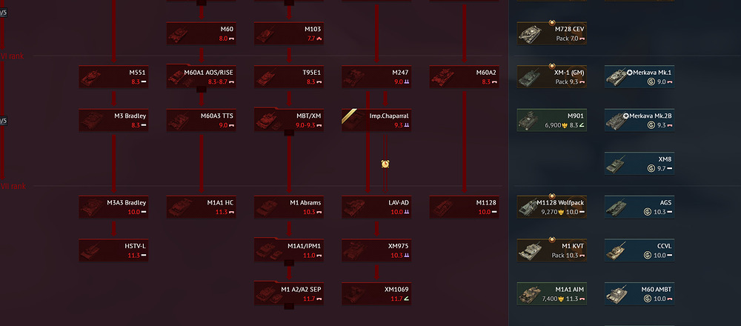This screenshot has height=326, width=741.
Task: Click the orange badge atop M1 KVT
Action: (551, 239)
